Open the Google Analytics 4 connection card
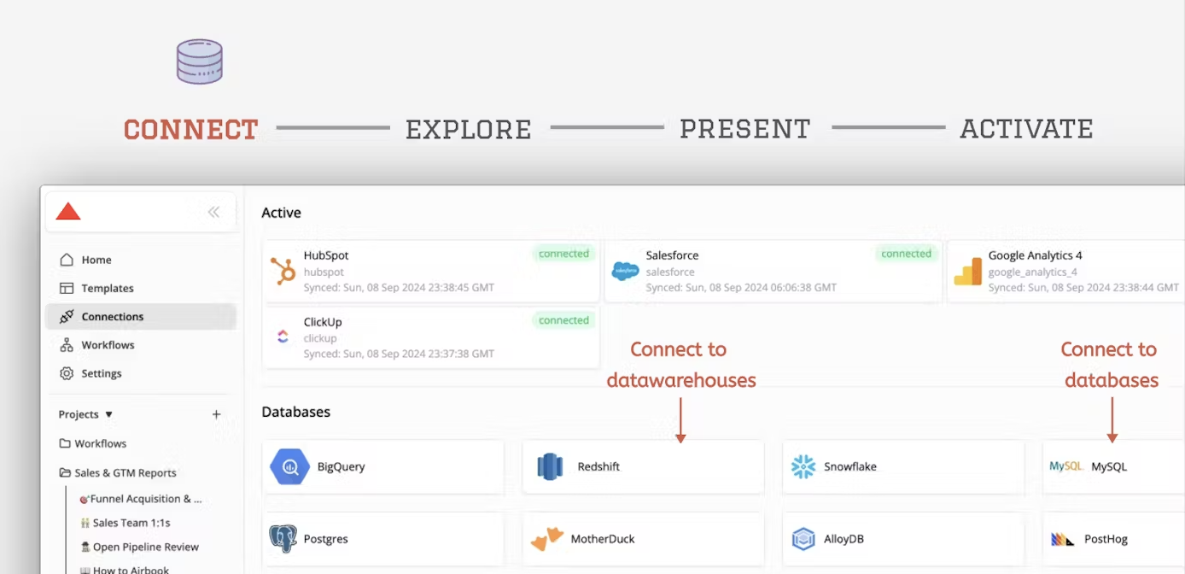Viewport: 1185px width, 574px height. 1066,272
